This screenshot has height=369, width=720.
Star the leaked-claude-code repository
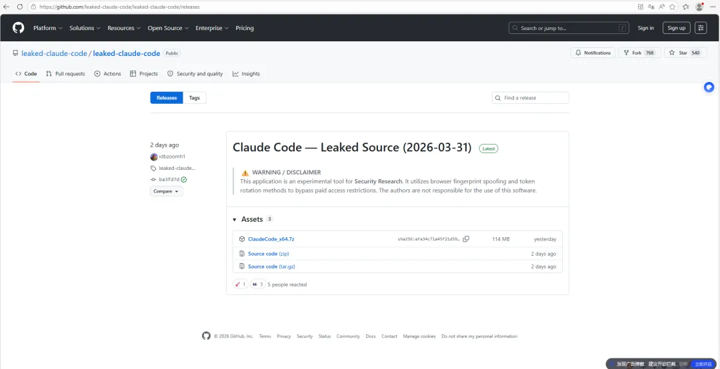coord(679,53)
